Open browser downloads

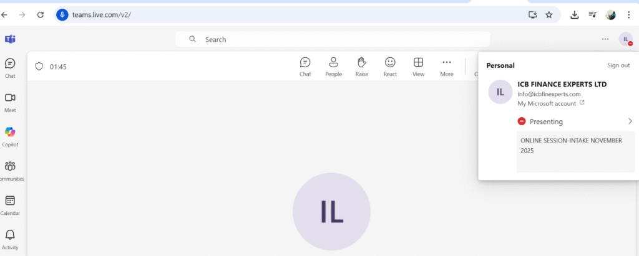574,15
